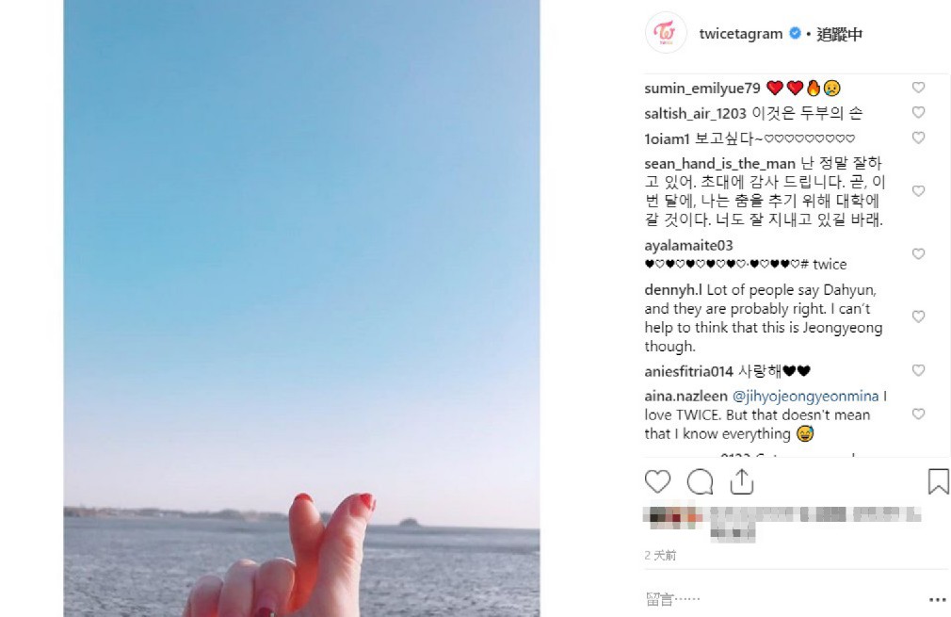Like sean_hand_is_the_man's comment heart
Screen dimensions: 951x617
[x=918, y=191]
